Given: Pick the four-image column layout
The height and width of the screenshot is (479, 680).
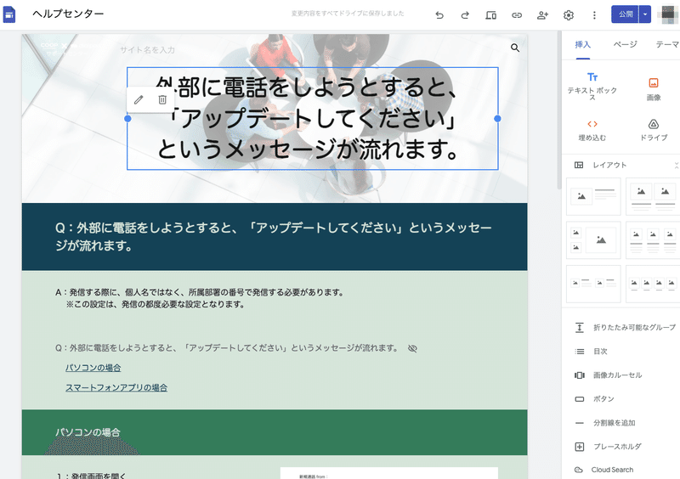Looking at the screenshot, I should 653,284.
